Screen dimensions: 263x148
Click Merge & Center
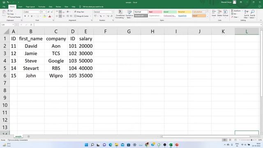coord(81,16)
